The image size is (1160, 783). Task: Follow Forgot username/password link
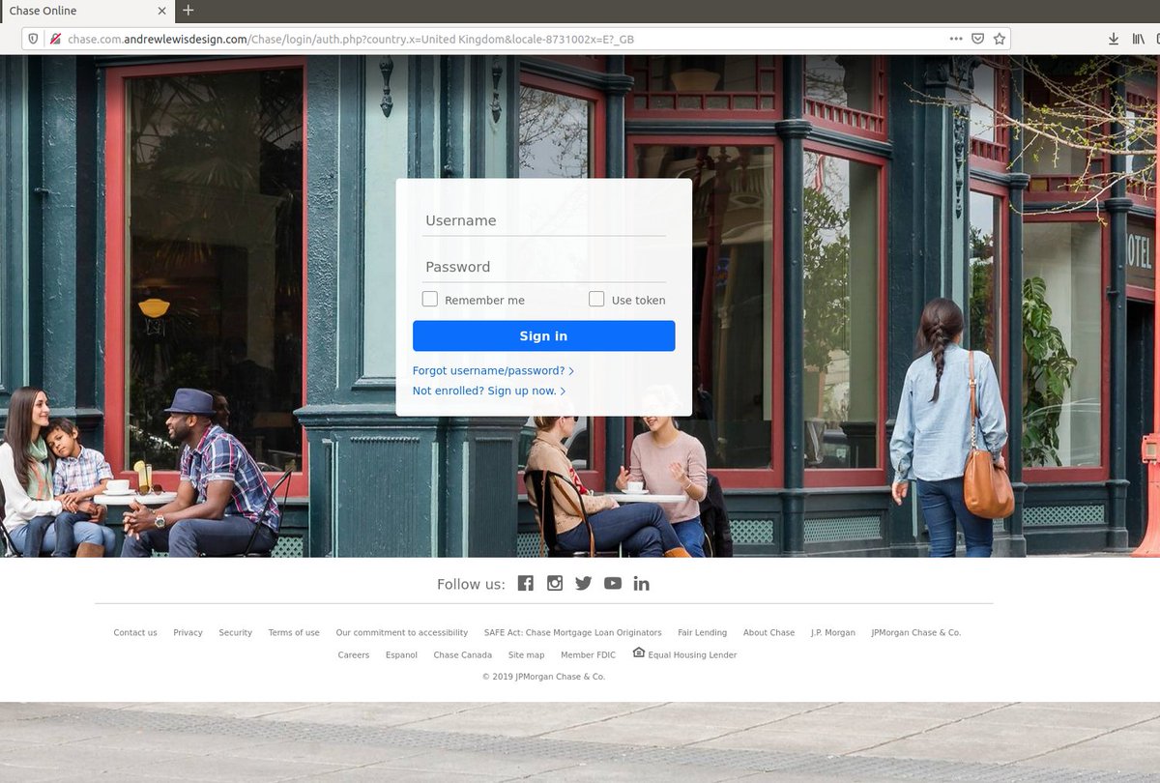(493, 371)
